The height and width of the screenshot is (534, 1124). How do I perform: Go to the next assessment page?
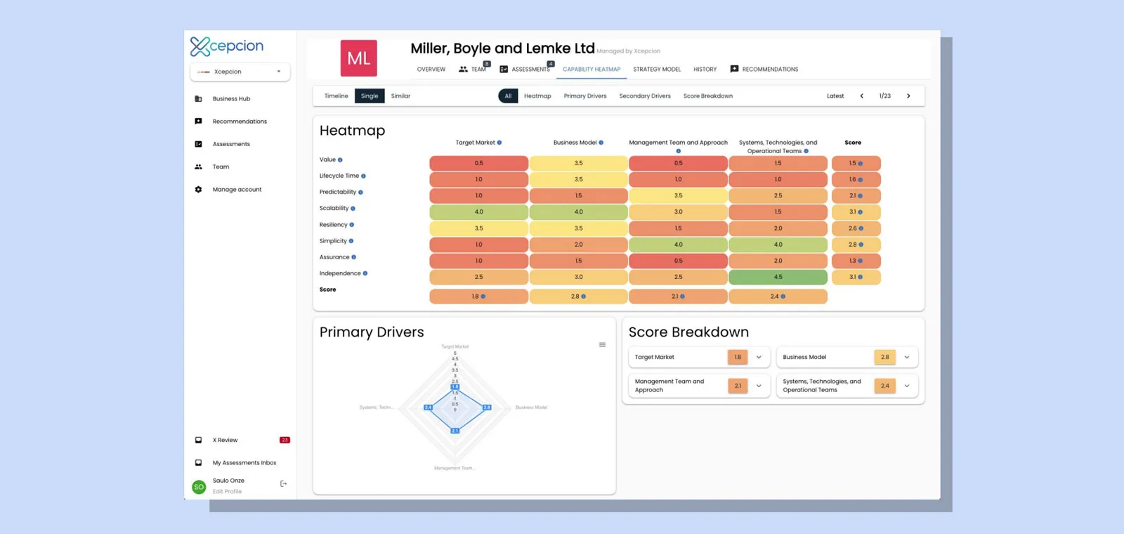click(908, 96)
